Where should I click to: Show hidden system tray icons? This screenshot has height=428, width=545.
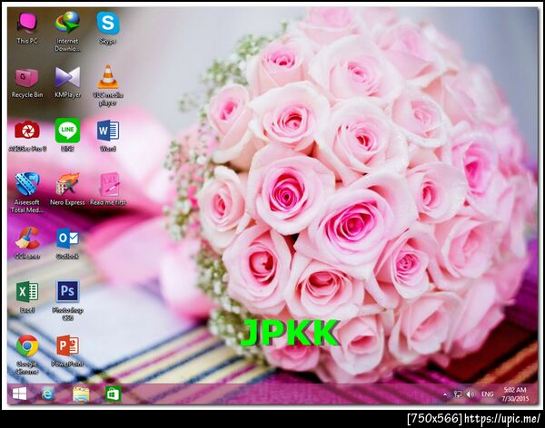pyautogui.click(x=445, y=394)
